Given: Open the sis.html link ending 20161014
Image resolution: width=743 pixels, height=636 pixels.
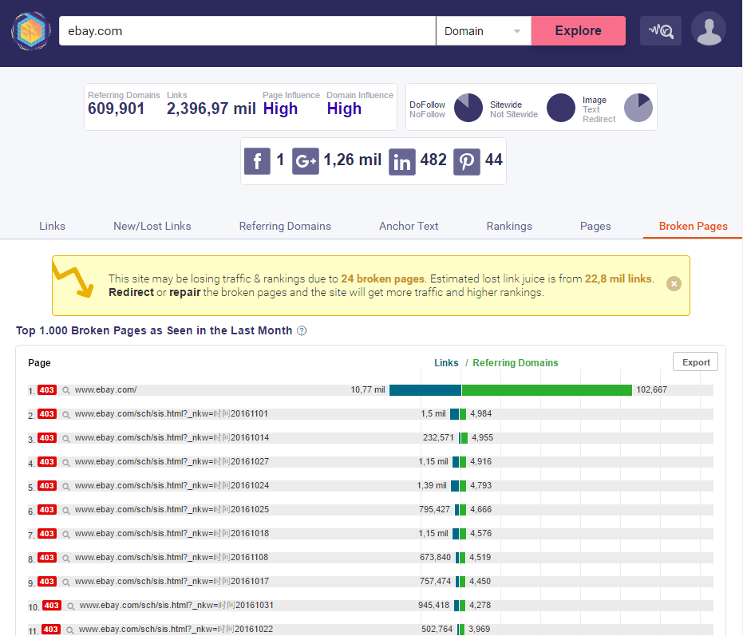Looking at the screenshot, I should pyautogui.click(x=172, y=437).
